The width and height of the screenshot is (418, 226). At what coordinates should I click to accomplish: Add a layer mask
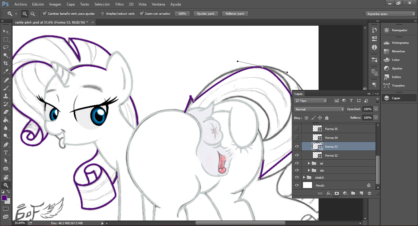[x=337, y=193]
